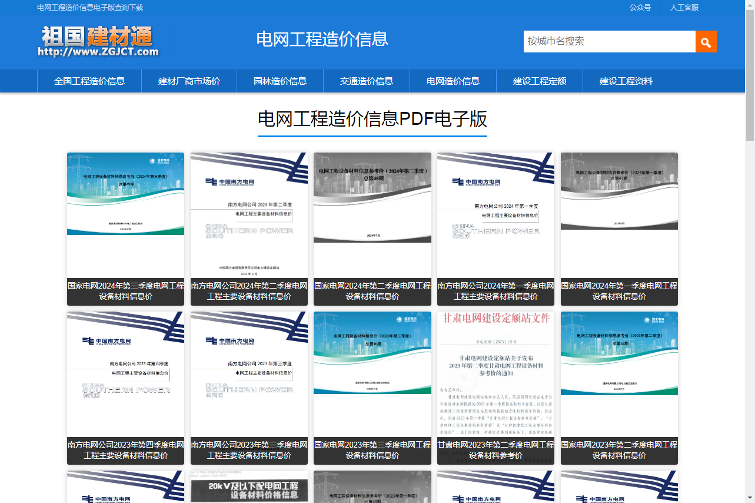Click caption 国家电网2023年第三季度电网工程设备材料信息价
The height and width of the screenshot is (503, 755).
coord(372,450)
